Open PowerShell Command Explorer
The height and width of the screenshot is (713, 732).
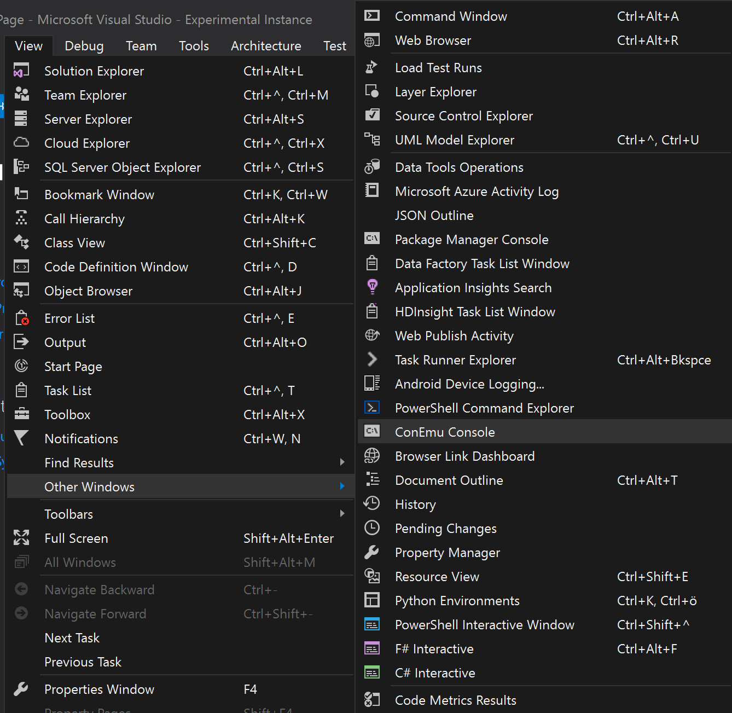tap(544, 408)
